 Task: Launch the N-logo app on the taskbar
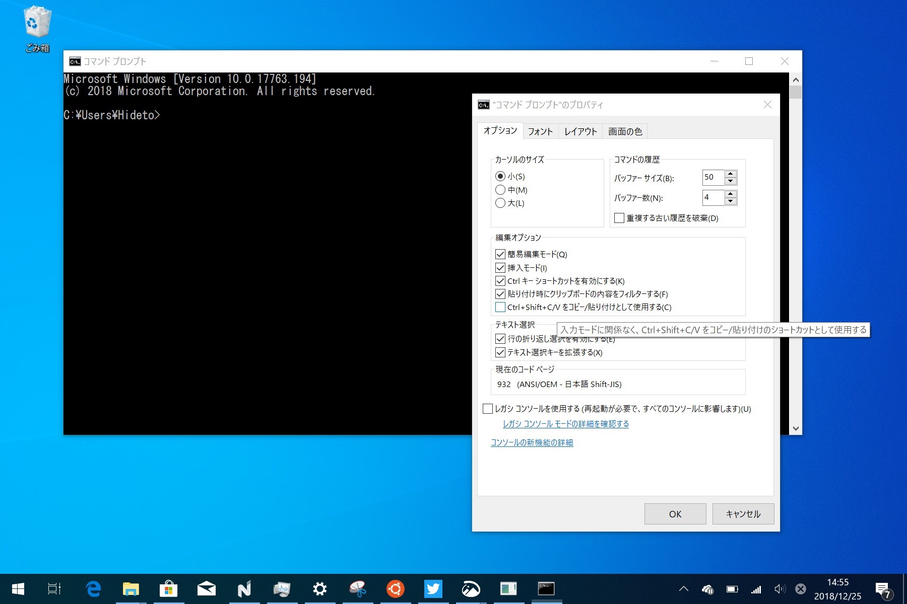coord(244,588)
